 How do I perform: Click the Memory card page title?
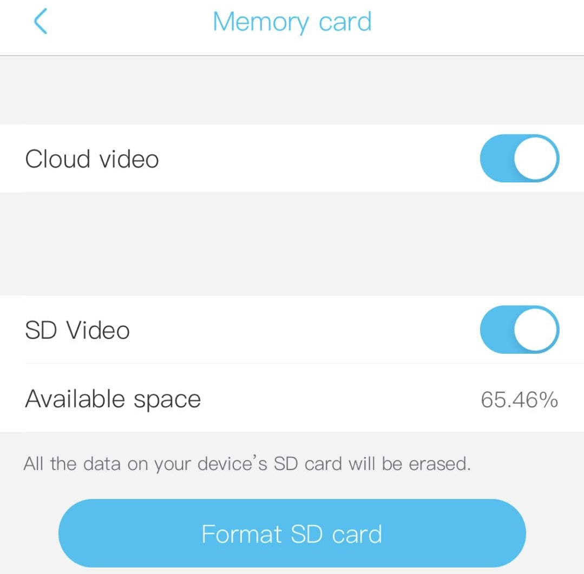tap(292, 22)
